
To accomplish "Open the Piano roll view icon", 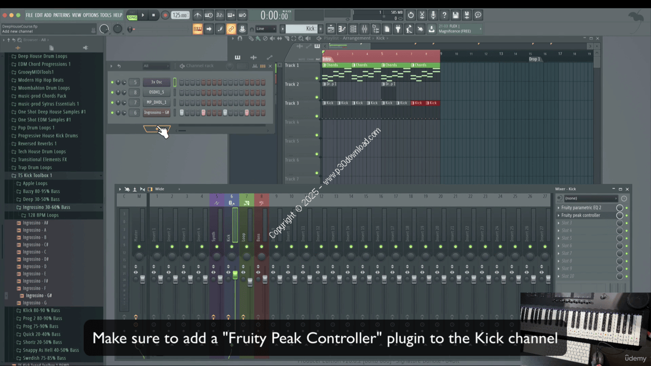I will [342, 29].
